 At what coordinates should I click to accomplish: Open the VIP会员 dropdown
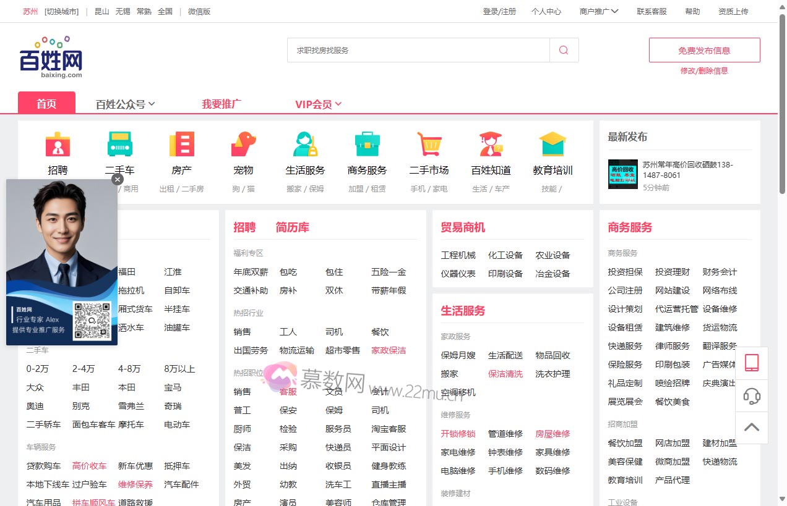click(319, 104)
